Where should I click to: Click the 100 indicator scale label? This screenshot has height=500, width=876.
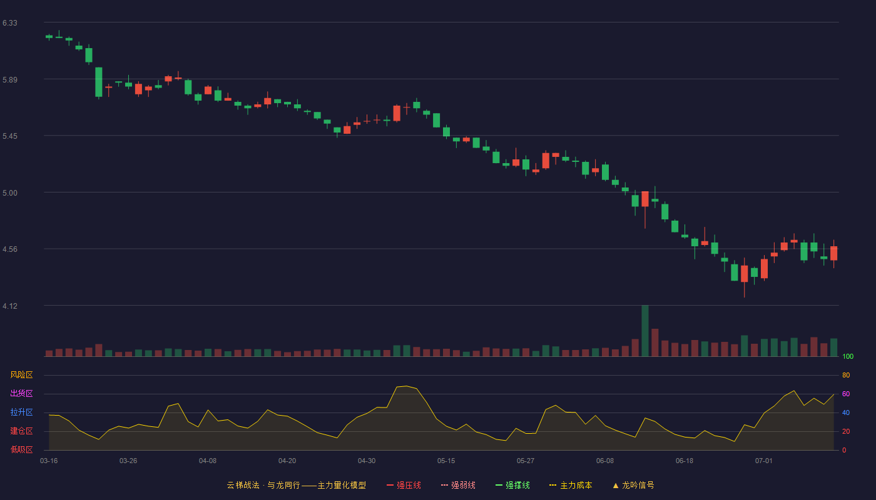(848, 357)
